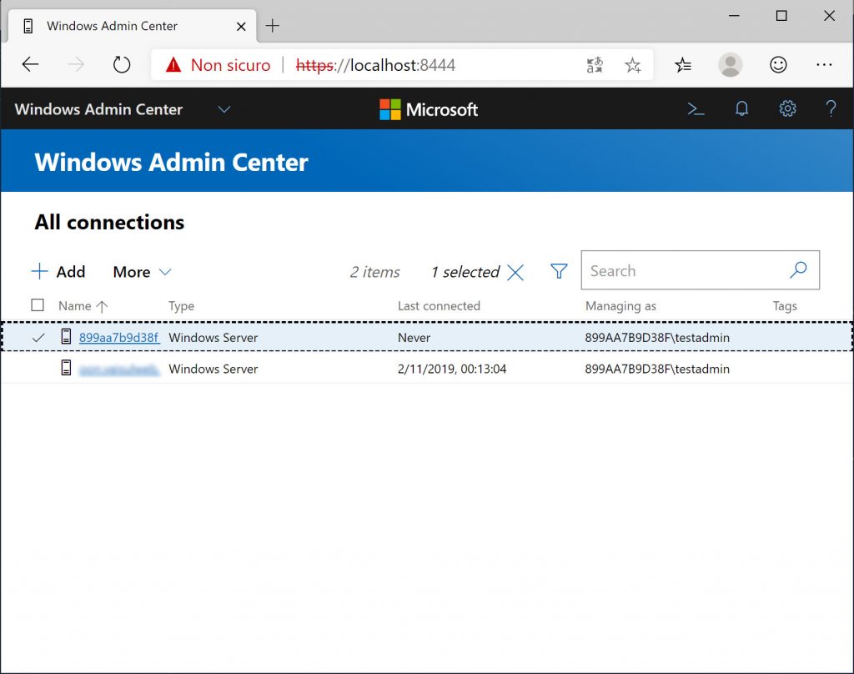
Task: Open the favorites list icon
Action: click(682, 65)
